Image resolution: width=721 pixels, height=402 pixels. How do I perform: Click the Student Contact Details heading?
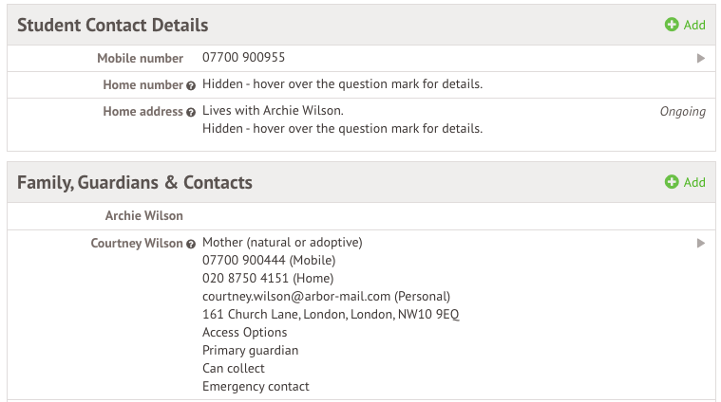pyautogui.click(x=113, y=26)
